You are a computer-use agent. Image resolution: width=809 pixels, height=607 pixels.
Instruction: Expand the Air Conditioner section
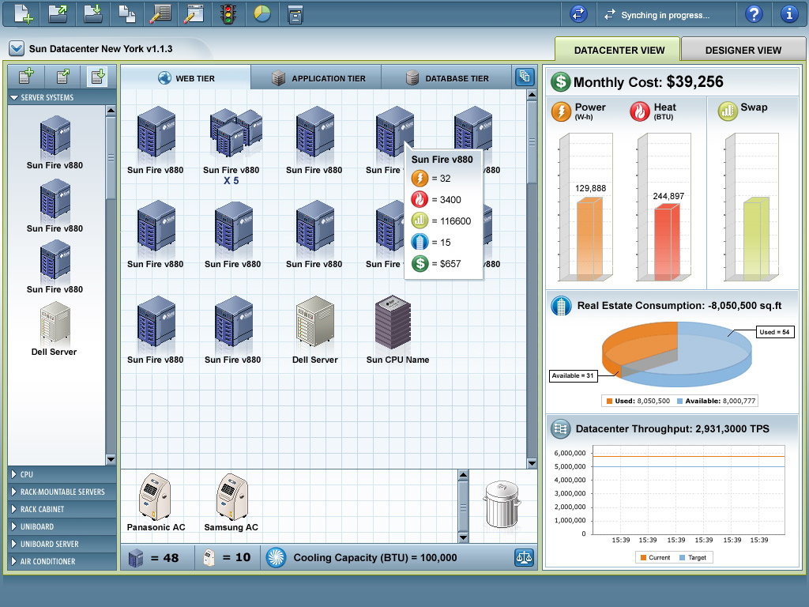click(x=62, y=561)
